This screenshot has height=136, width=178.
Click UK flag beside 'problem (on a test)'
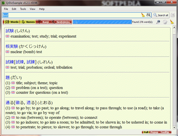click(13, 88)
